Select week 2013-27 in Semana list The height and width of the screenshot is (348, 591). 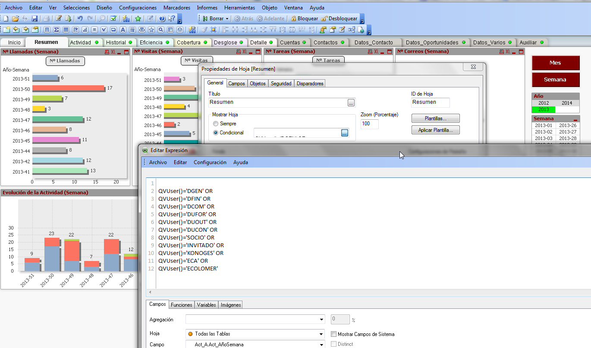568,132
